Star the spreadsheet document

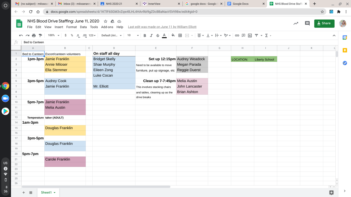point(106,21)
